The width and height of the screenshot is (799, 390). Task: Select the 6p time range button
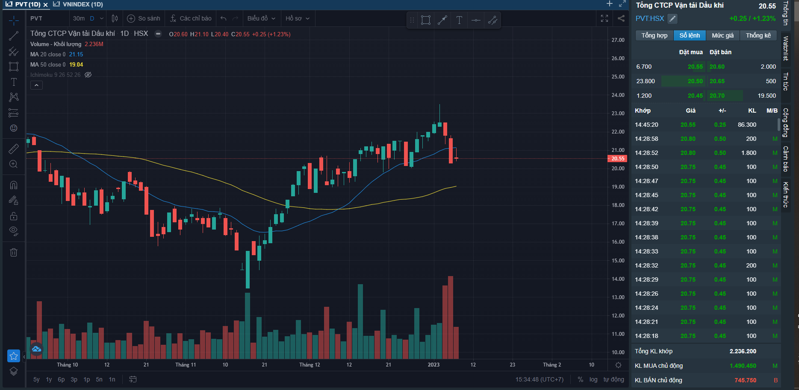[x=61, y=379]
